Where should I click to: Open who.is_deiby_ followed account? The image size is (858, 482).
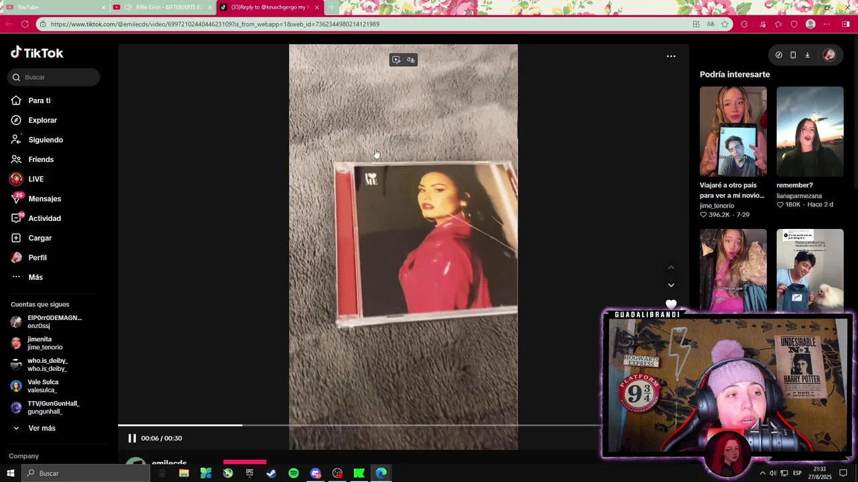39,365
